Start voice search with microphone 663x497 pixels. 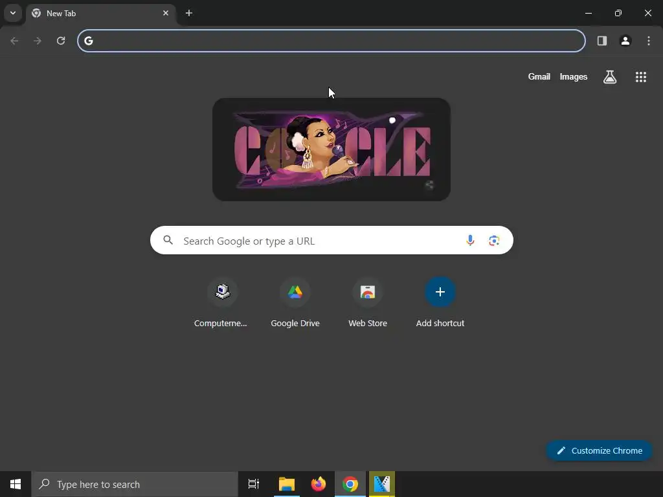tap(470, 240)
